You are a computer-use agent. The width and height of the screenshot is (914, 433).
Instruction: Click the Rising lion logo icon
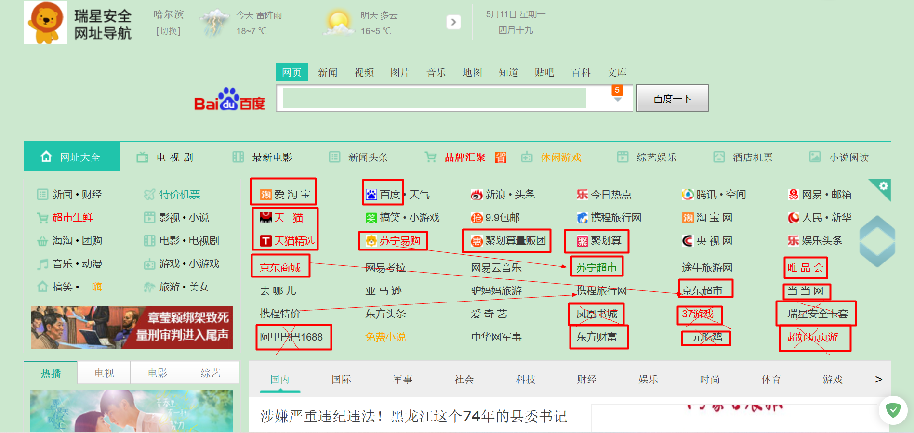[x=46, y=23]
